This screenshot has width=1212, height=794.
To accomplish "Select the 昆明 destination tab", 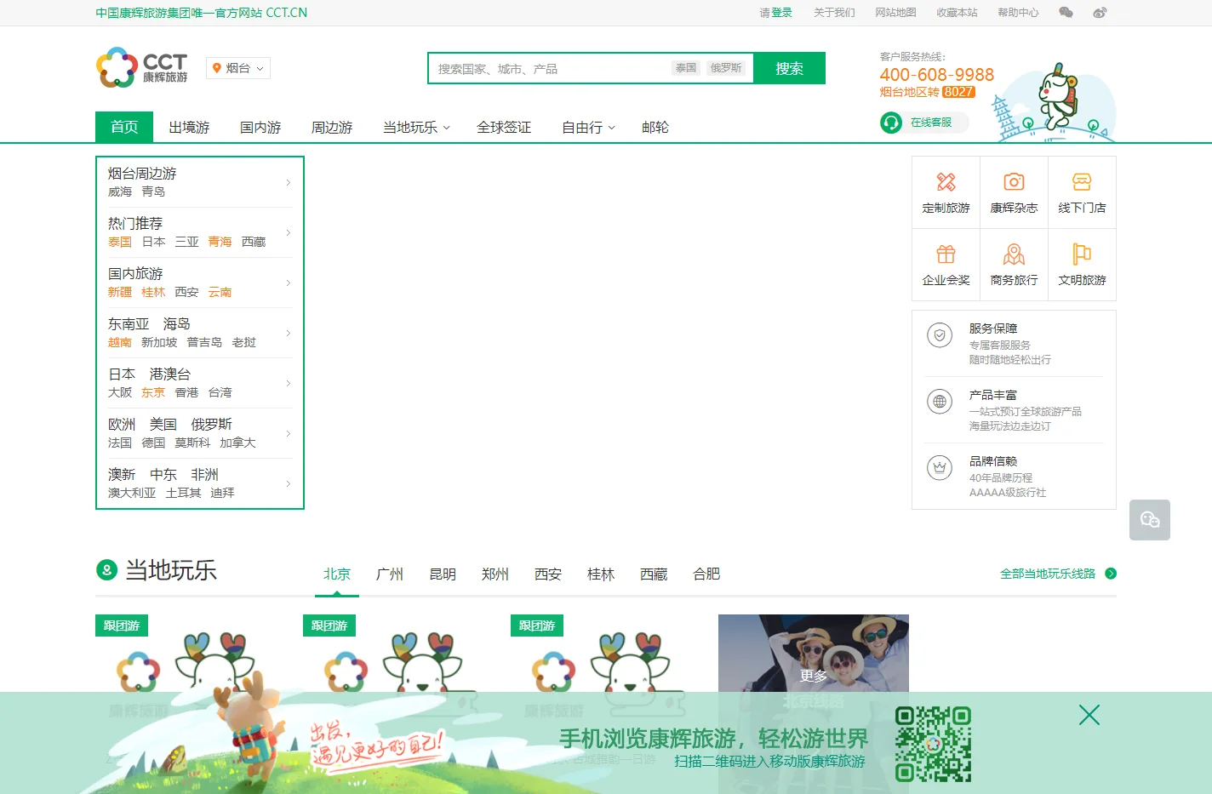I will click(443, 574).
